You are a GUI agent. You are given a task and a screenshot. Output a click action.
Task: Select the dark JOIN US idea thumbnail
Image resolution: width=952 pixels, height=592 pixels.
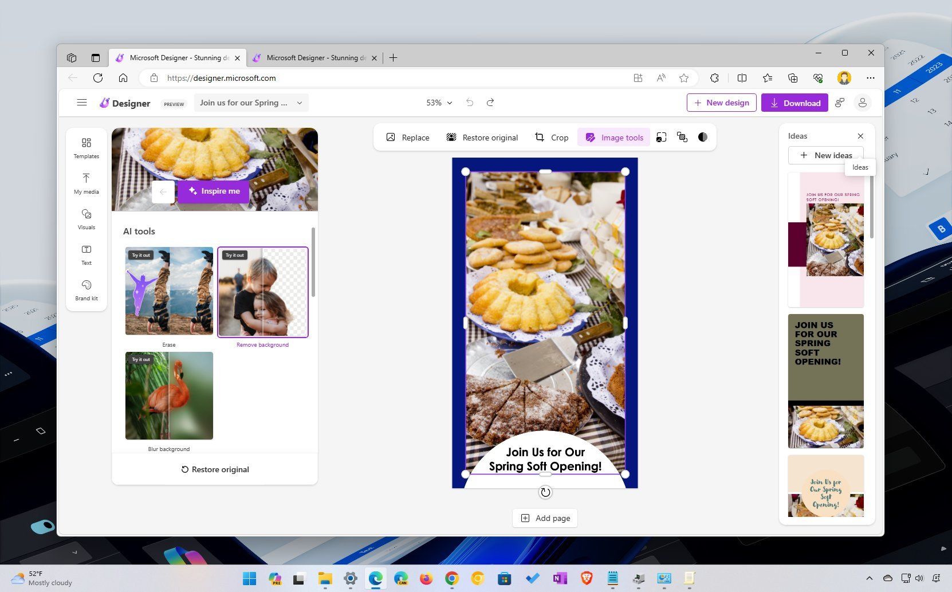click(x=825, y=381)
